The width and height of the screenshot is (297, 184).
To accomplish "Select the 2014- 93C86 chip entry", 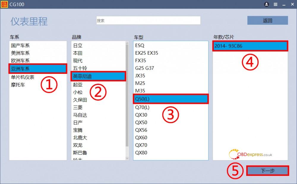I will click(250, 46).
